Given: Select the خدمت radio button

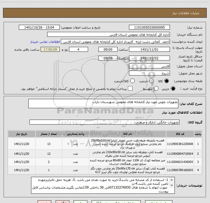Looking at the screenshot, I should click(x=151, y=81).
